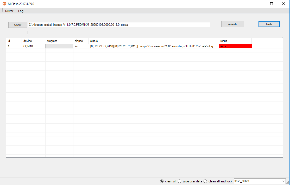Image resolution: width=290 pixels, height=185 pixels.
Task: Close the MiFlash window
Action: coord(283,4)
